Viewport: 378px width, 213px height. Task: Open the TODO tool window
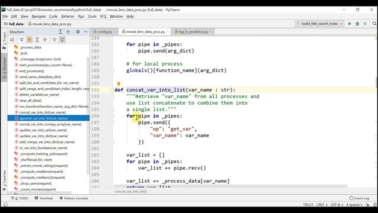[x=19, y=198]
